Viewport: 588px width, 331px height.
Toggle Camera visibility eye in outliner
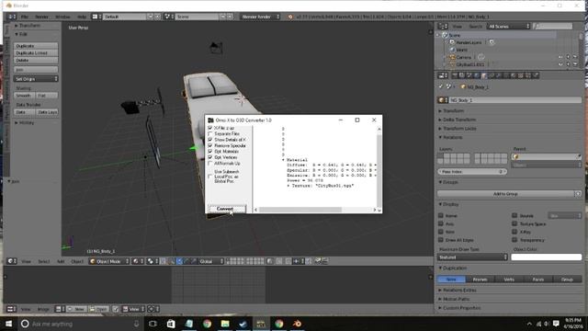click(x=561, y=57)
